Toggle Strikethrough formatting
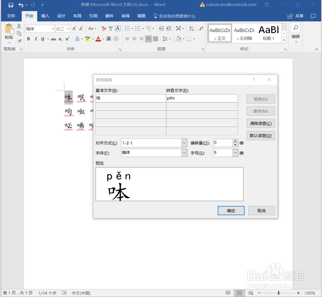 coord(53,39)
